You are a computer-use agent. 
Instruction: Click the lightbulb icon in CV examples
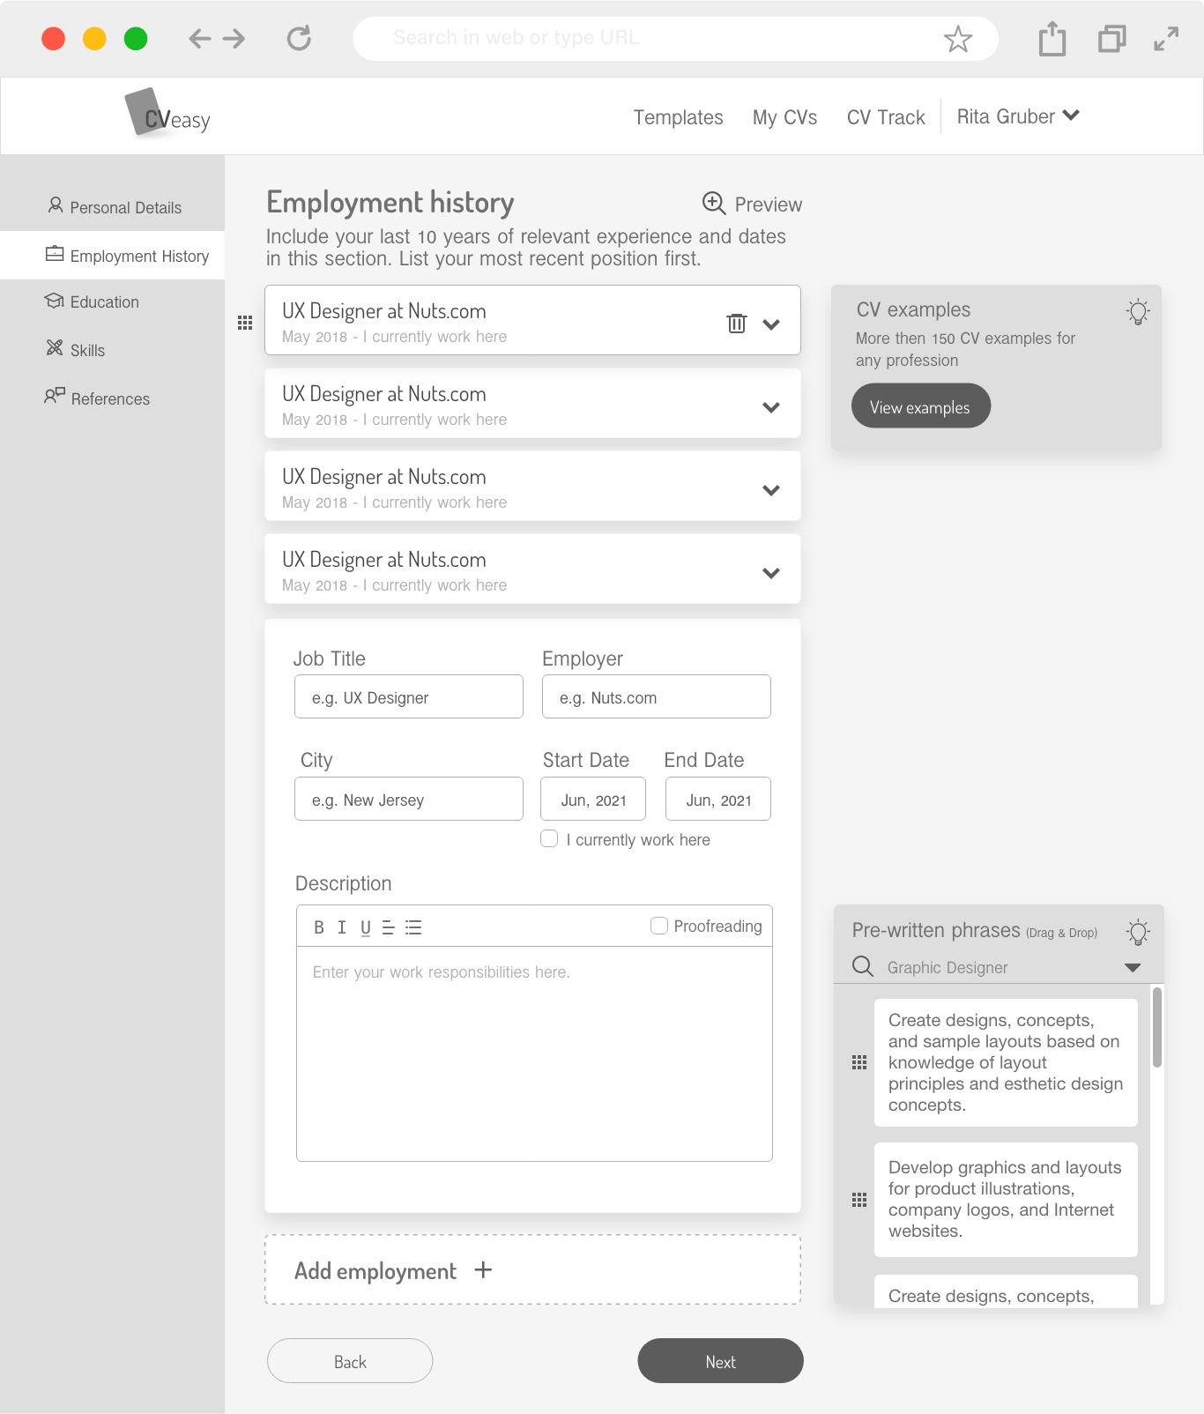coord(1137,311)
